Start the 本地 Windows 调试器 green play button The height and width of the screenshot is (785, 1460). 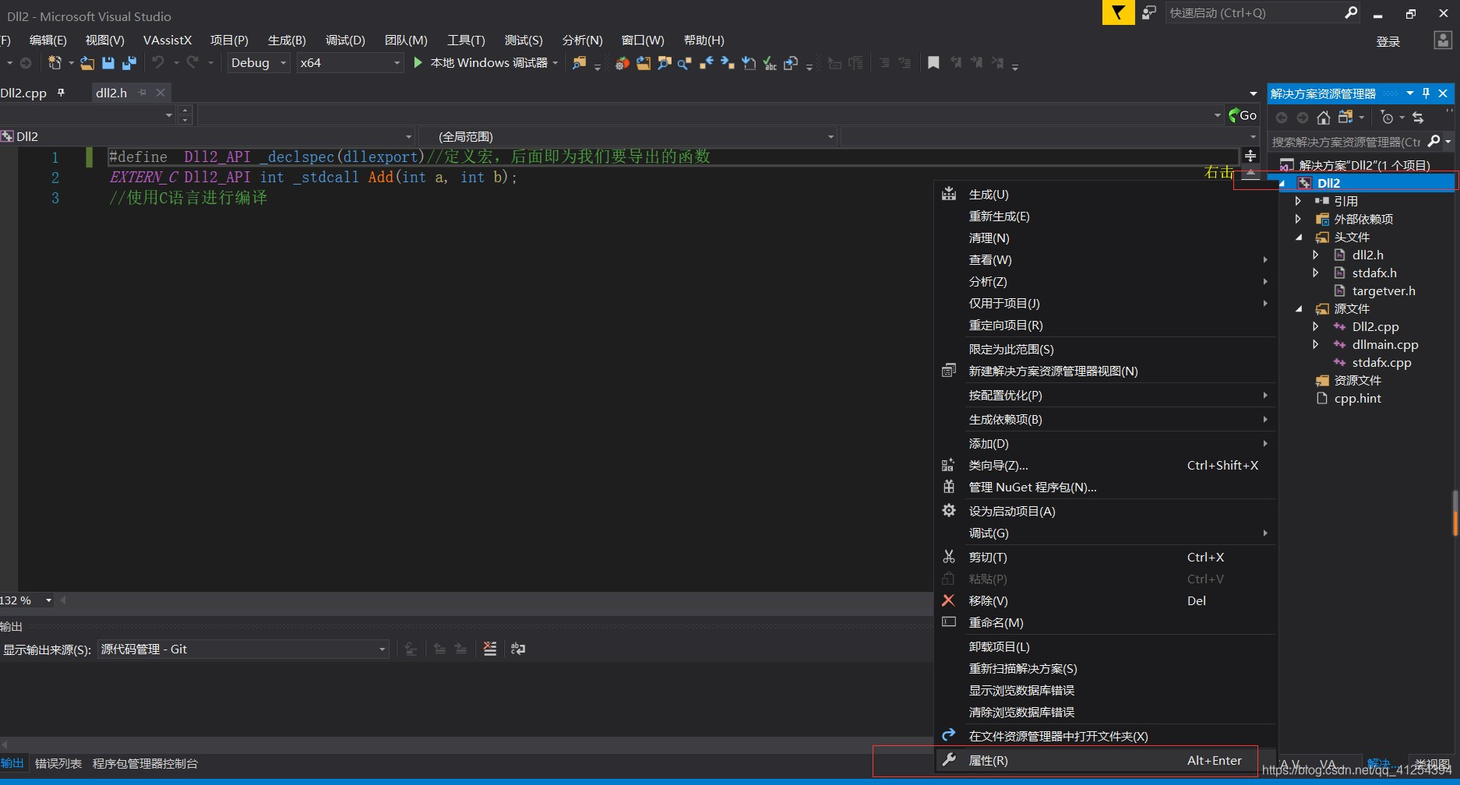[418, 62]
